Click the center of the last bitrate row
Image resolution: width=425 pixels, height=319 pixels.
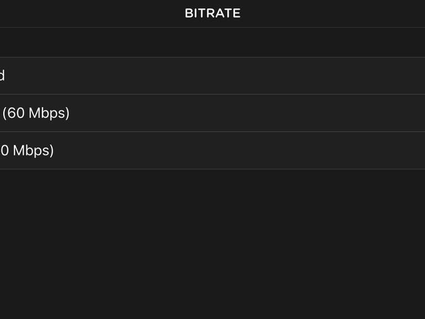tap(212, 151)
